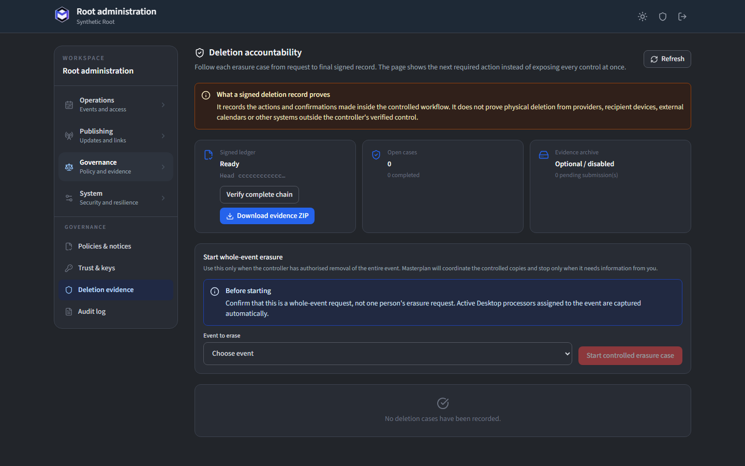This screenshot has height=466, width=745.
Task: Click Download evidence ZIP button
Action: [x=267, y=216]
